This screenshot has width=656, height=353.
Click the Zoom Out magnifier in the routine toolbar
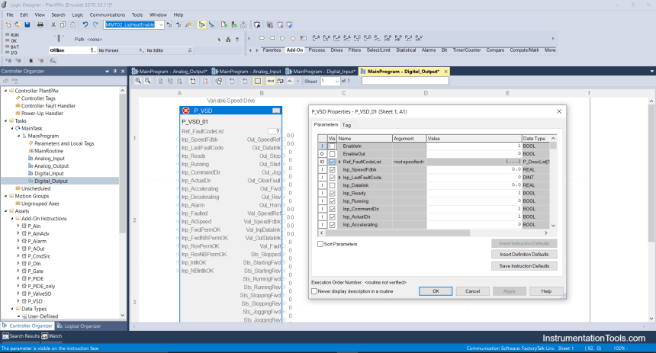pos(148,81)
